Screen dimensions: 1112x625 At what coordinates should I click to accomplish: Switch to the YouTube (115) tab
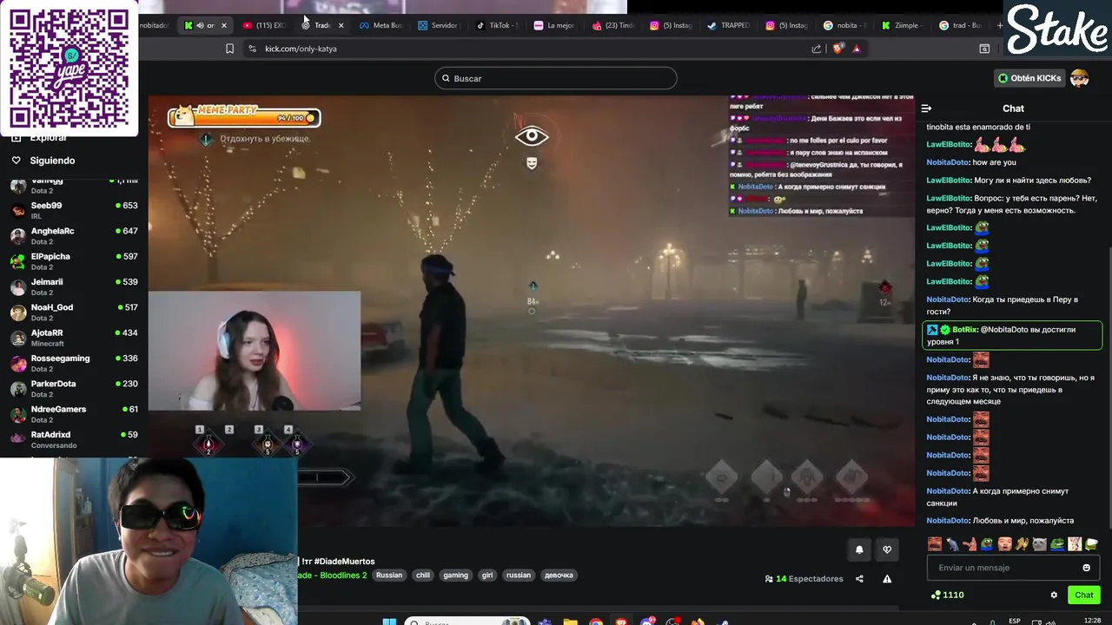[x=265, y=25]
